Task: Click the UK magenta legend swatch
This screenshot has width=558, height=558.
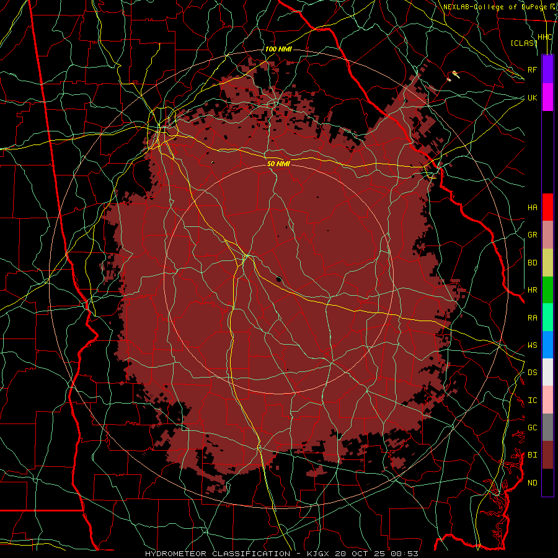Action: click(547, 97)
